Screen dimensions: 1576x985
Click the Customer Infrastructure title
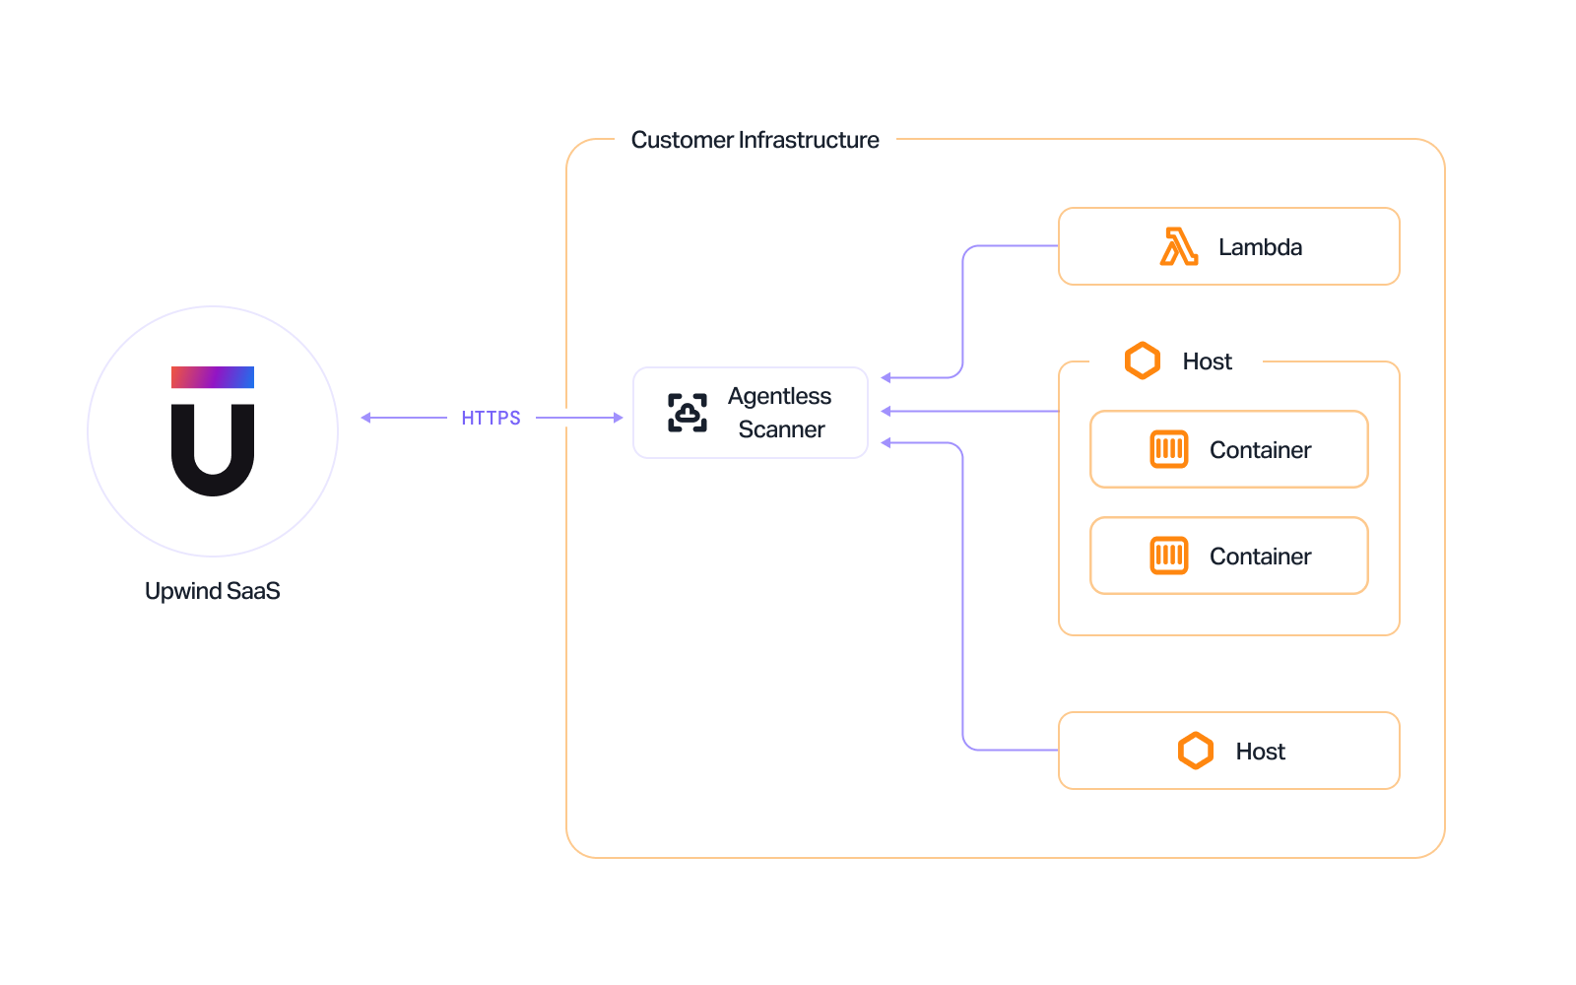click(755, 140)
